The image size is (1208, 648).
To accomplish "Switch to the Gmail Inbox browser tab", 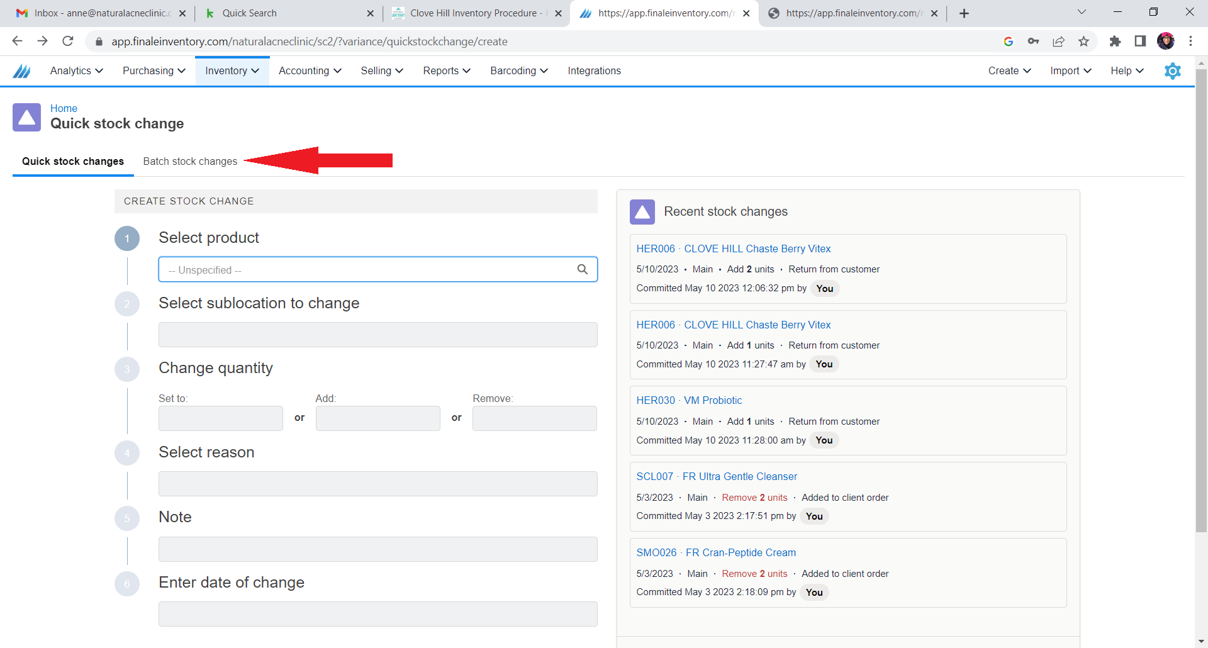I will pos(101,13).
